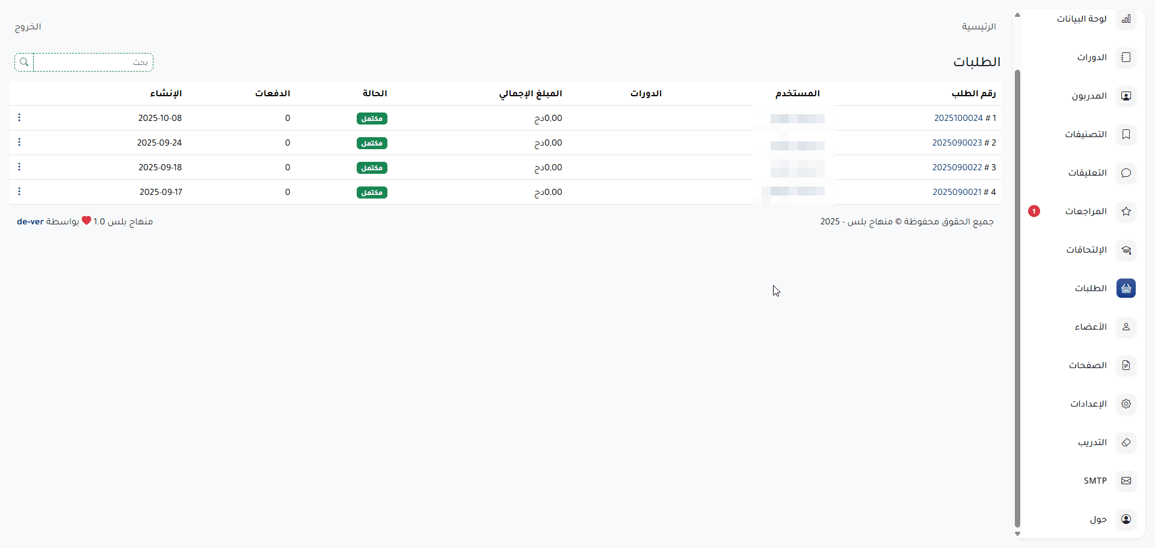Expand three-dot menu for order 2025090023
Image resolution: width=1155 pixels, height=548 pixels.
pyautogui.click(x=19, y=143)
